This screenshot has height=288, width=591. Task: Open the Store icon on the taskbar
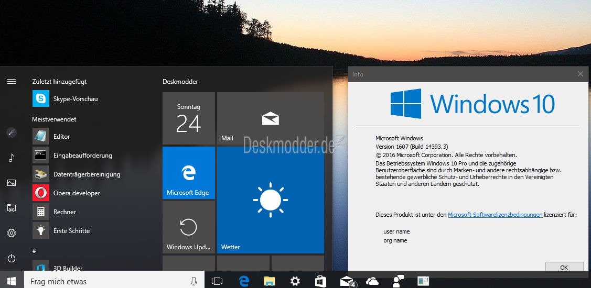320,281
